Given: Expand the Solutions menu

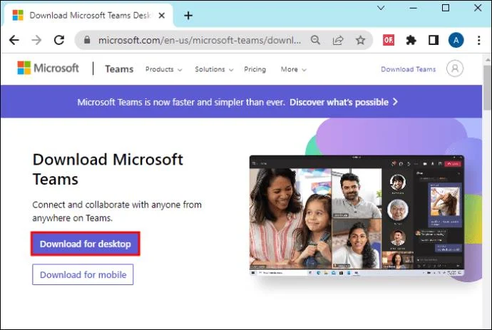Looking at the screenshot, I should click(214, 69).
